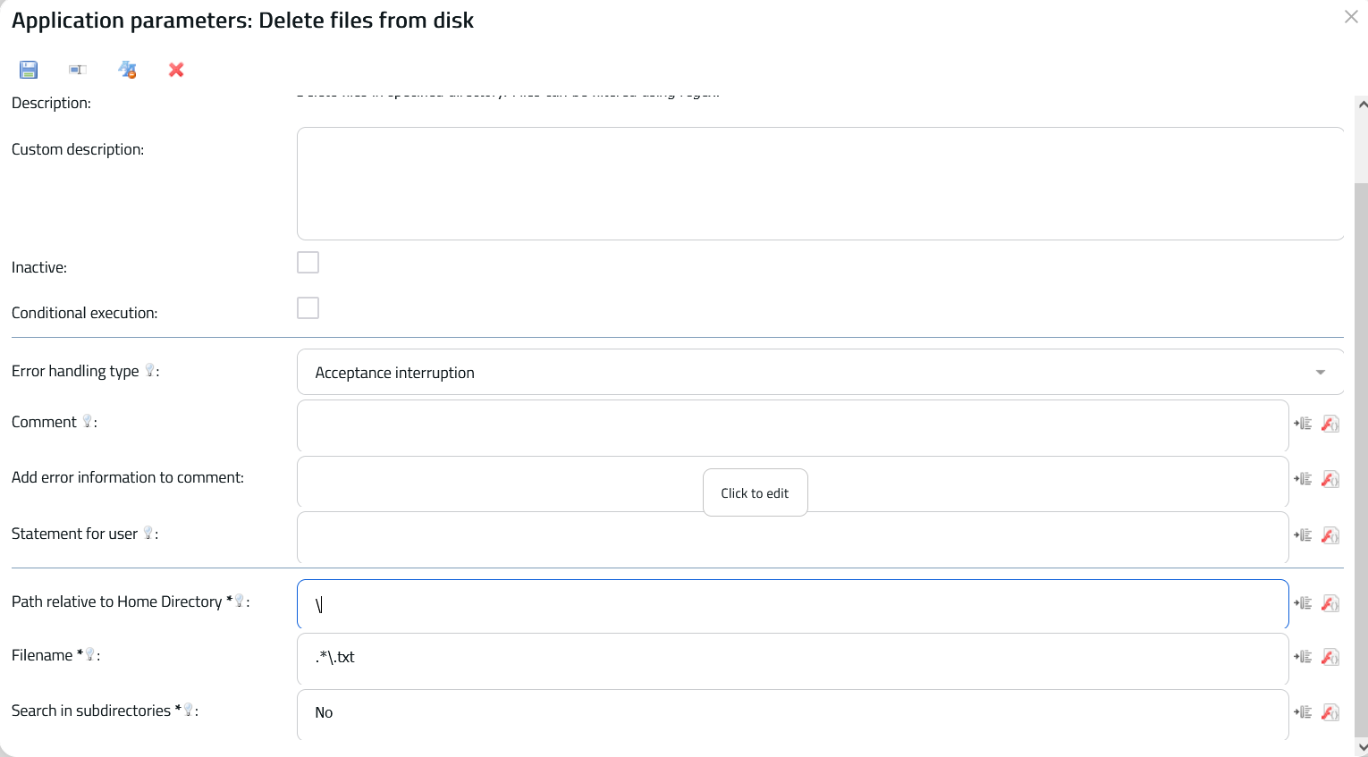Tick the Inactive checkbox
Viewport: 1368px width, 757px height.
click(308, 262)
